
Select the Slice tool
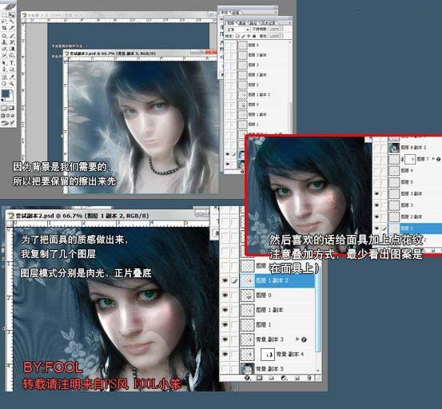pos(11,28)
